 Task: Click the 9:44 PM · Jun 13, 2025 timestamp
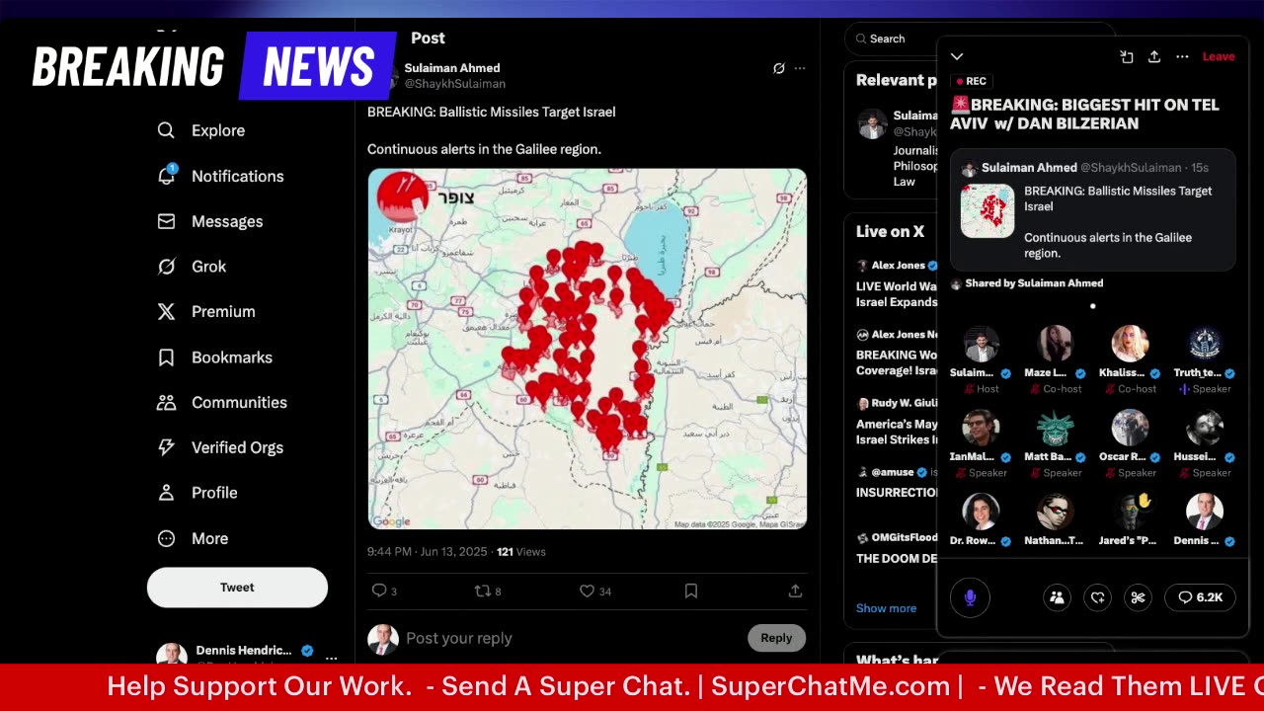429,552
